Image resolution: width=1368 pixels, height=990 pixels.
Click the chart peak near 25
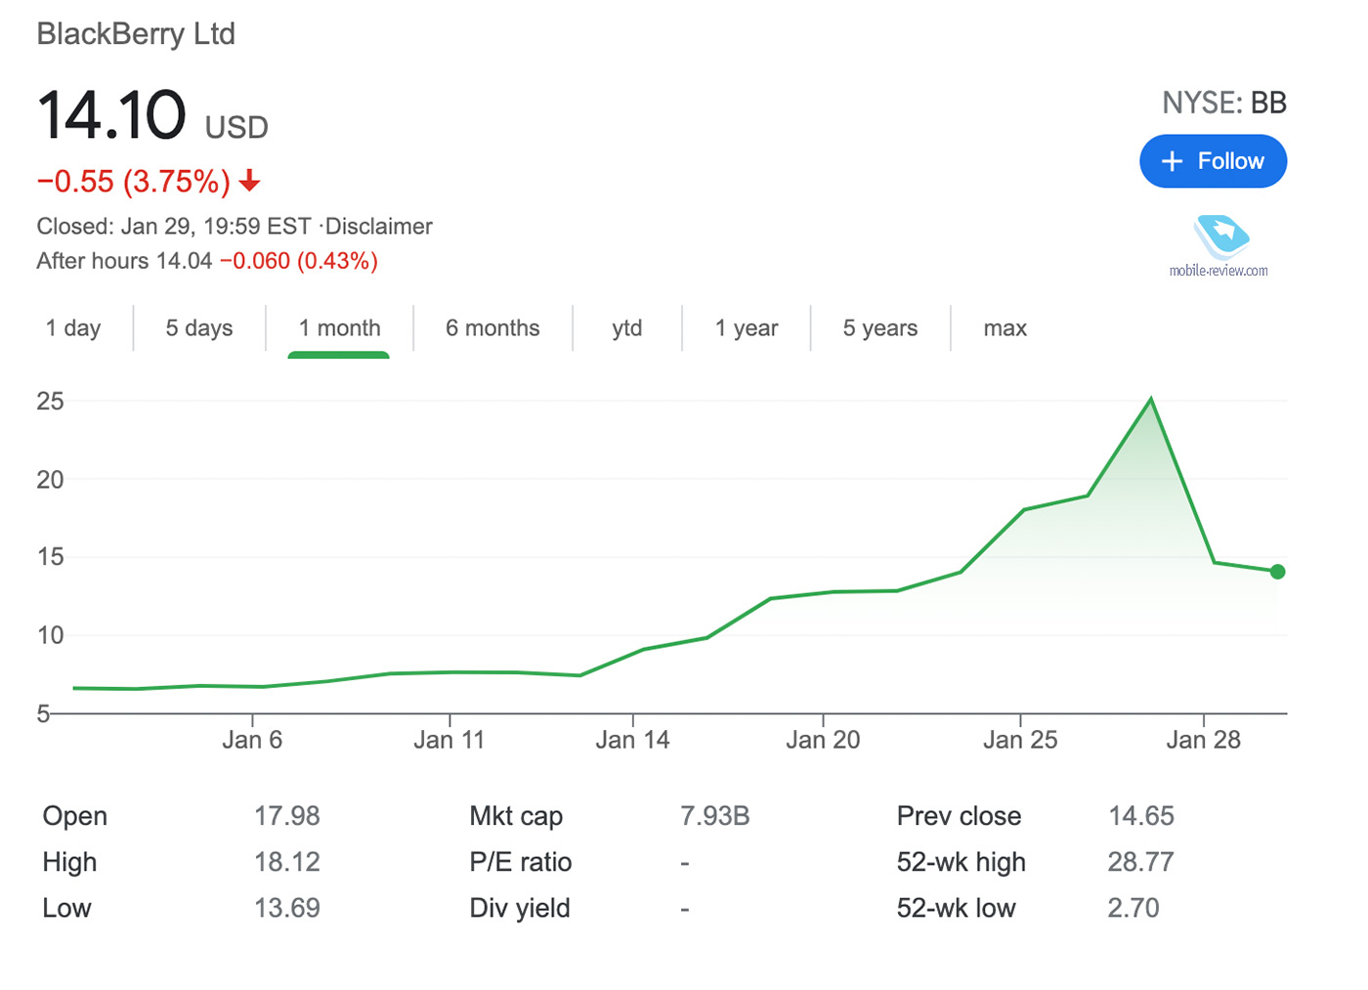pos(1151,399)
